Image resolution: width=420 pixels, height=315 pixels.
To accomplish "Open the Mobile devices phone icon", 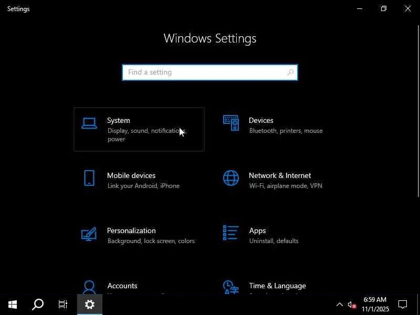I will click(x=89, y=178).
